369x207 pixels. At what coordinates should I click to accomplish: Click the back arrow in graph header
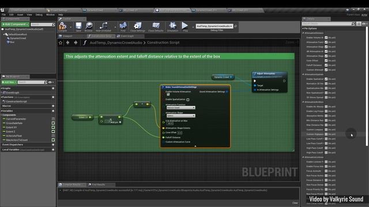(68, 43)
